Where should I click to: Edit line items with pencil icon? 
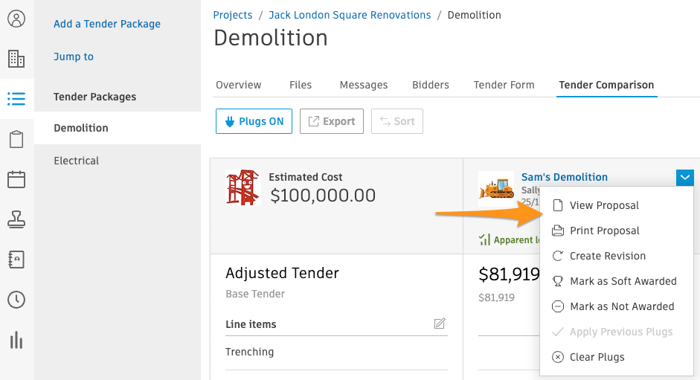coord(440,323)
